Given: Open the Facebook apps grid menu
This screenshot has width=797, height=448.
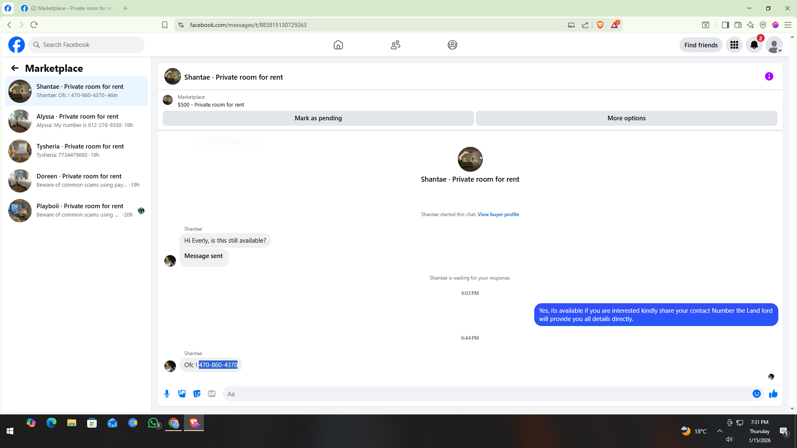Looking at the screenshot, I should click(734, 45).
